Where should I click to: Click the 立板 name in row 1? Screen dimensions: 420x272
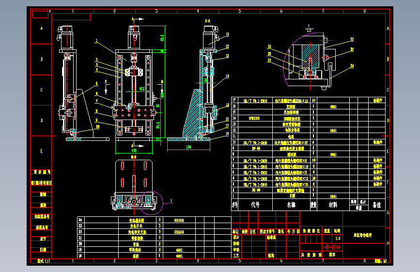coord(292,196)
